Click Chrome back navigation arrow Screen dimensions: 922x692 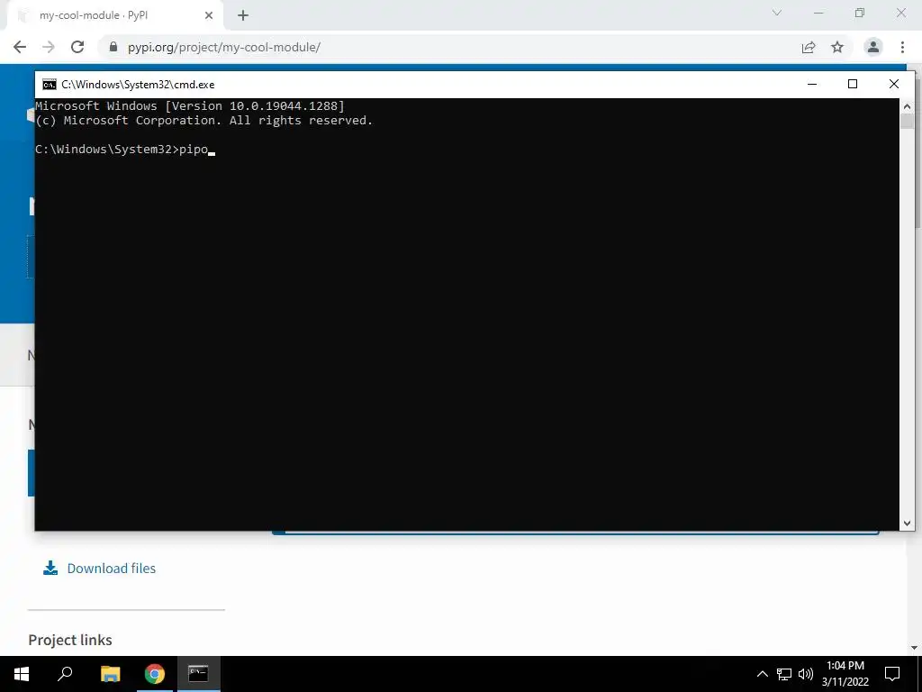click(20, 47)
